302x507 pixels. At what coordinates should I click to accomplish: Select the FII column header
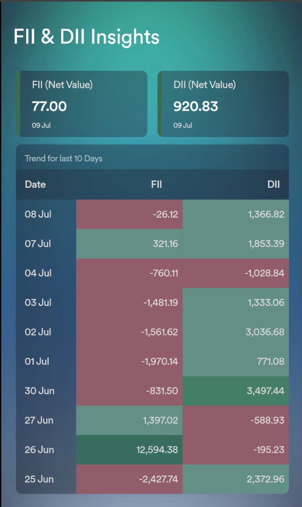click(156, 184)
